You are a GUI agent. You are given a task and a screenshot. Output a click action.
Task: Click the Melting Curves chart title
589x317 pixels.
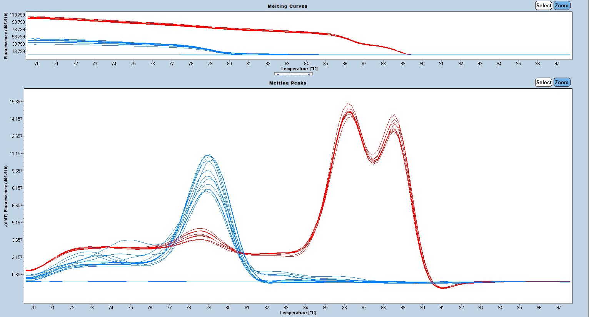coord(287,6)
